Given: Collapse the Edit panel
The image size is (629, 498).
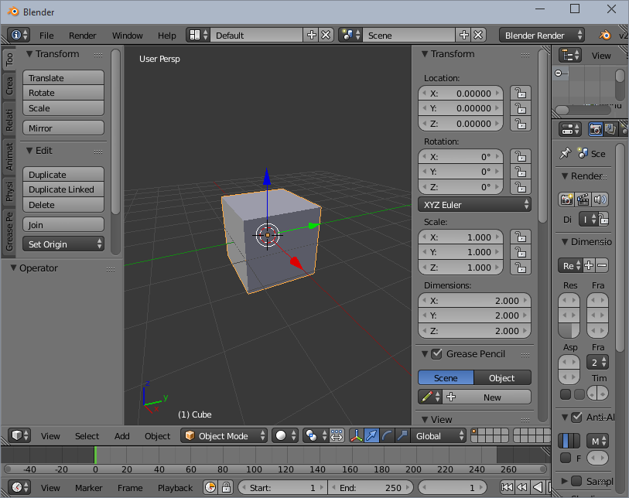Looking at the screenshot, I should pos(29,150).
